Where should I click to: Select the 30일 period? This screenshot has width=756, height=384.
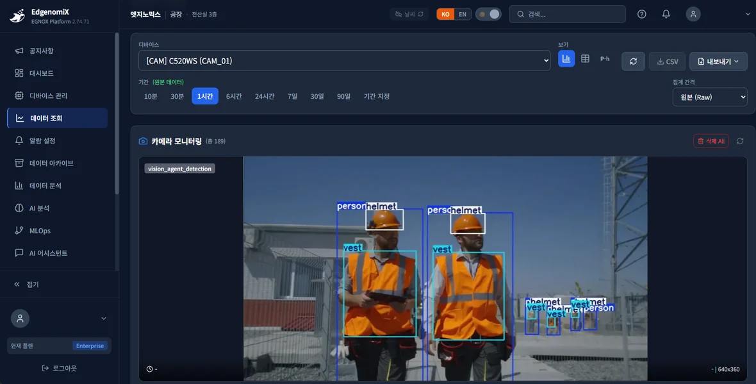[317, 97]
